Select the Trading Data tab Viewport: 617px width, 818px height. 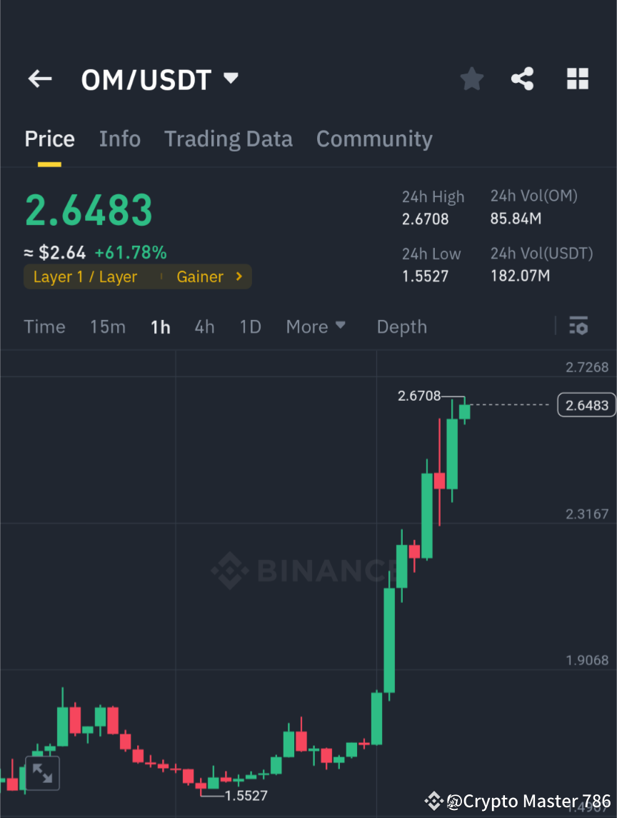[x=228, y=139]
